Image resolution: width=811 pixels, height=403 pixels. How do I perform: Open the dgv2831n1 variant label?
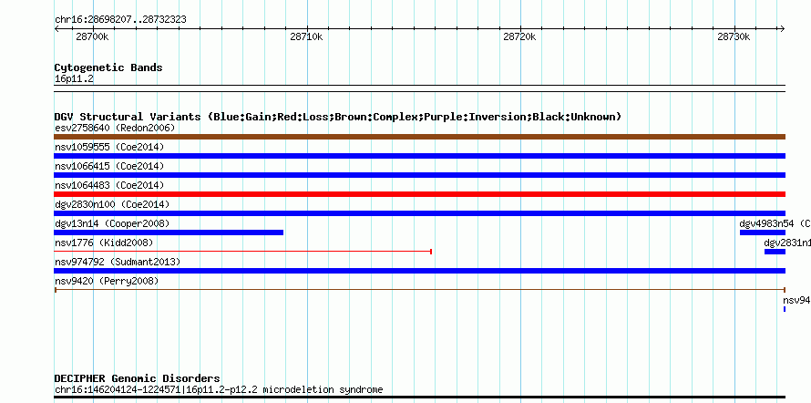click(787, 243)
